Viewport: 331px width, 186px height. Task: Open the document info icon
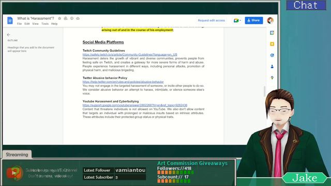(x=72, y=19)
